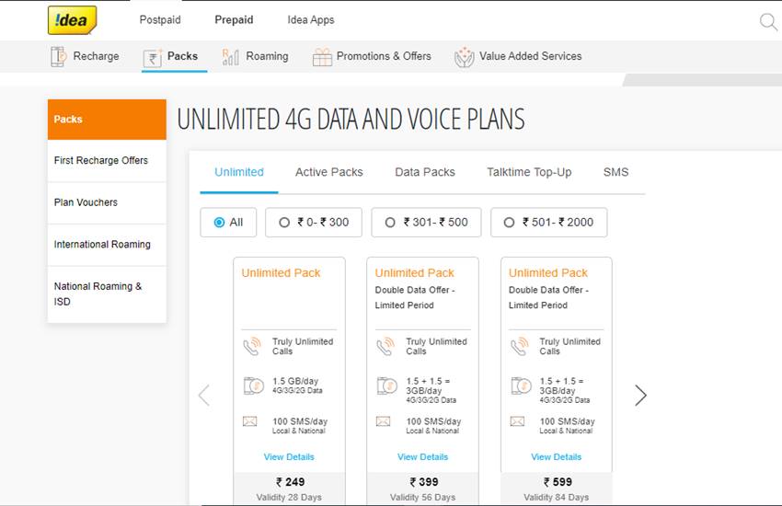
Task: Click data icon in ₹599 pack
Action: (x=521, y=385)
